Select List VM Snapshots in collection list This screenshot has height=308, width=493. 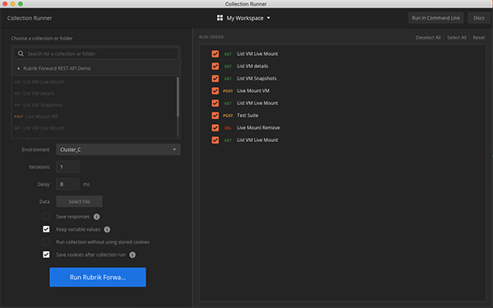click(x=43, y=105)
